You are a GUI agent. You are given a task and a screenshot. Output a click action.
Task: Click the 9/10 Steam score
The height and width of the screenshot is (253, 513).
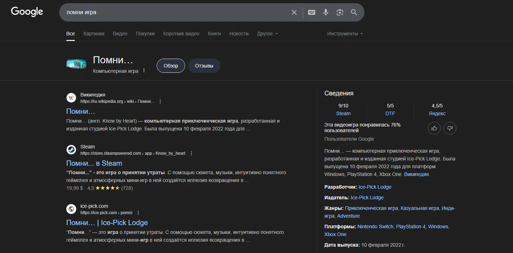(x=343, y=106)
